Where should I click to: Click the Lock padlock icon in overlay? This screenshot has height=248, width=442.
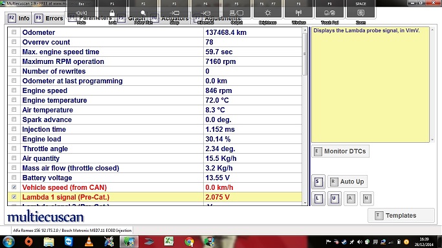click(112, 13)
